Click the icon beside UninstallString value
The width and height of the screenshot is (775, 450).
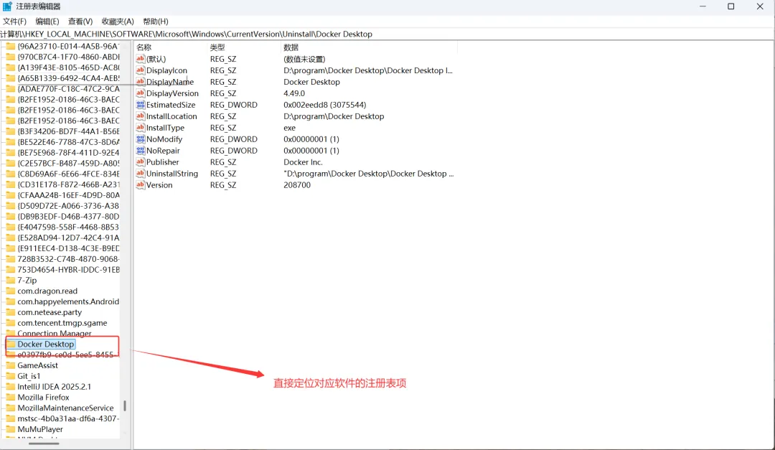[141, 174]
